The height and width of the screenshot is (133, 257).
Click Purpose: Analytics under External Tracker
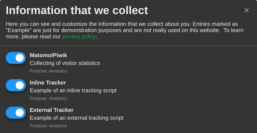(x=48, y=126)
